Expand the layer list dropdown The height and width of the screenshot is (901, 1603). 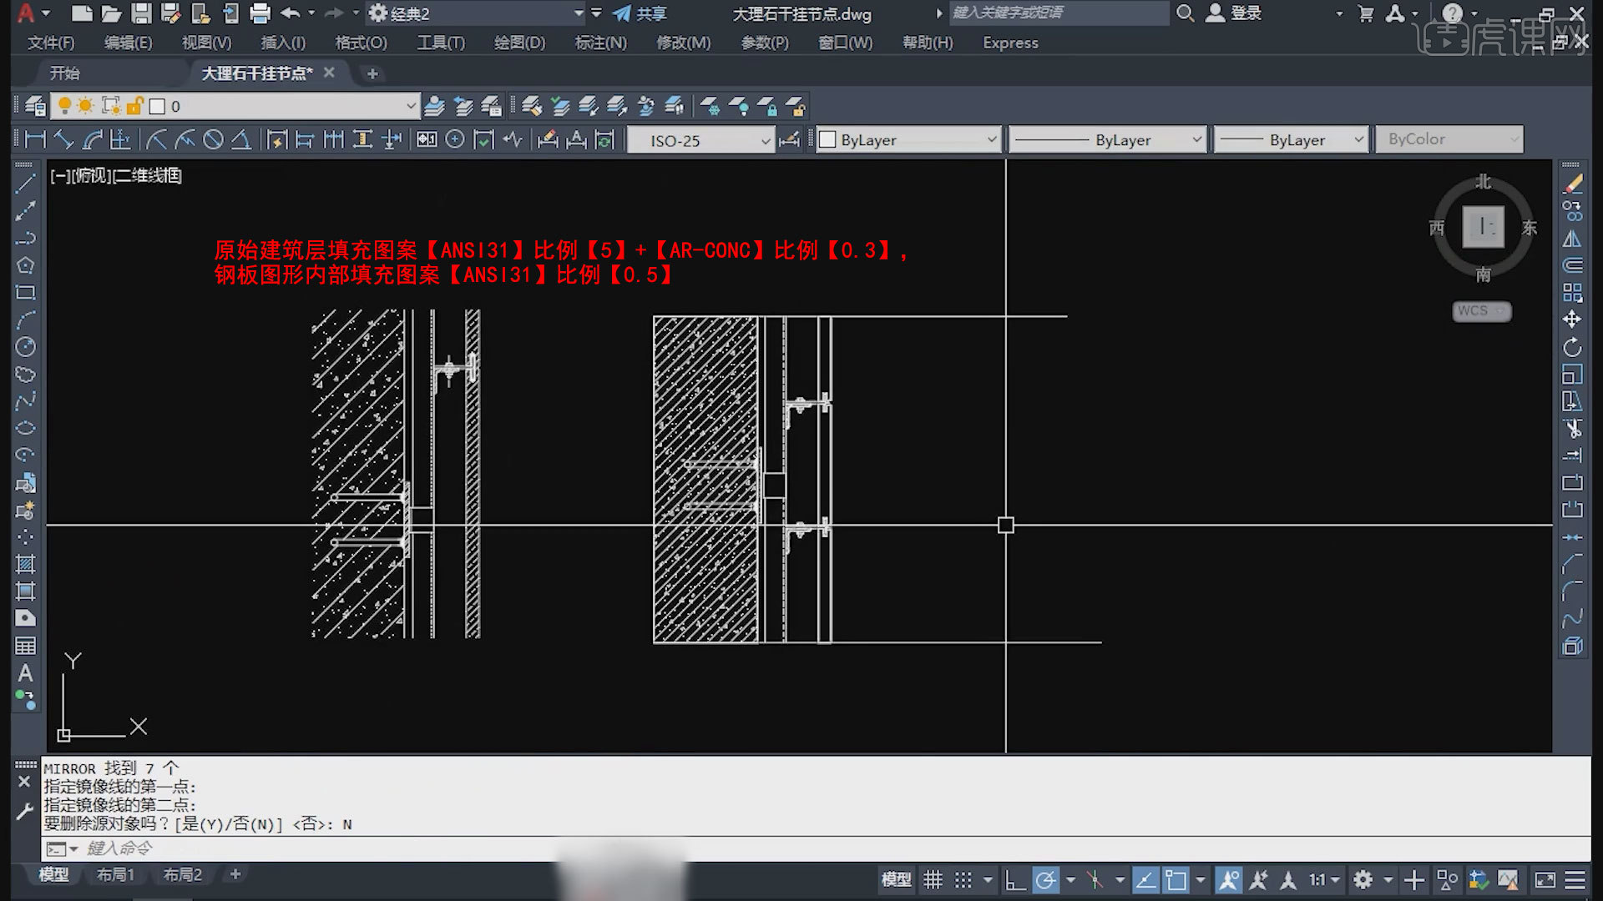click(410, 106)
